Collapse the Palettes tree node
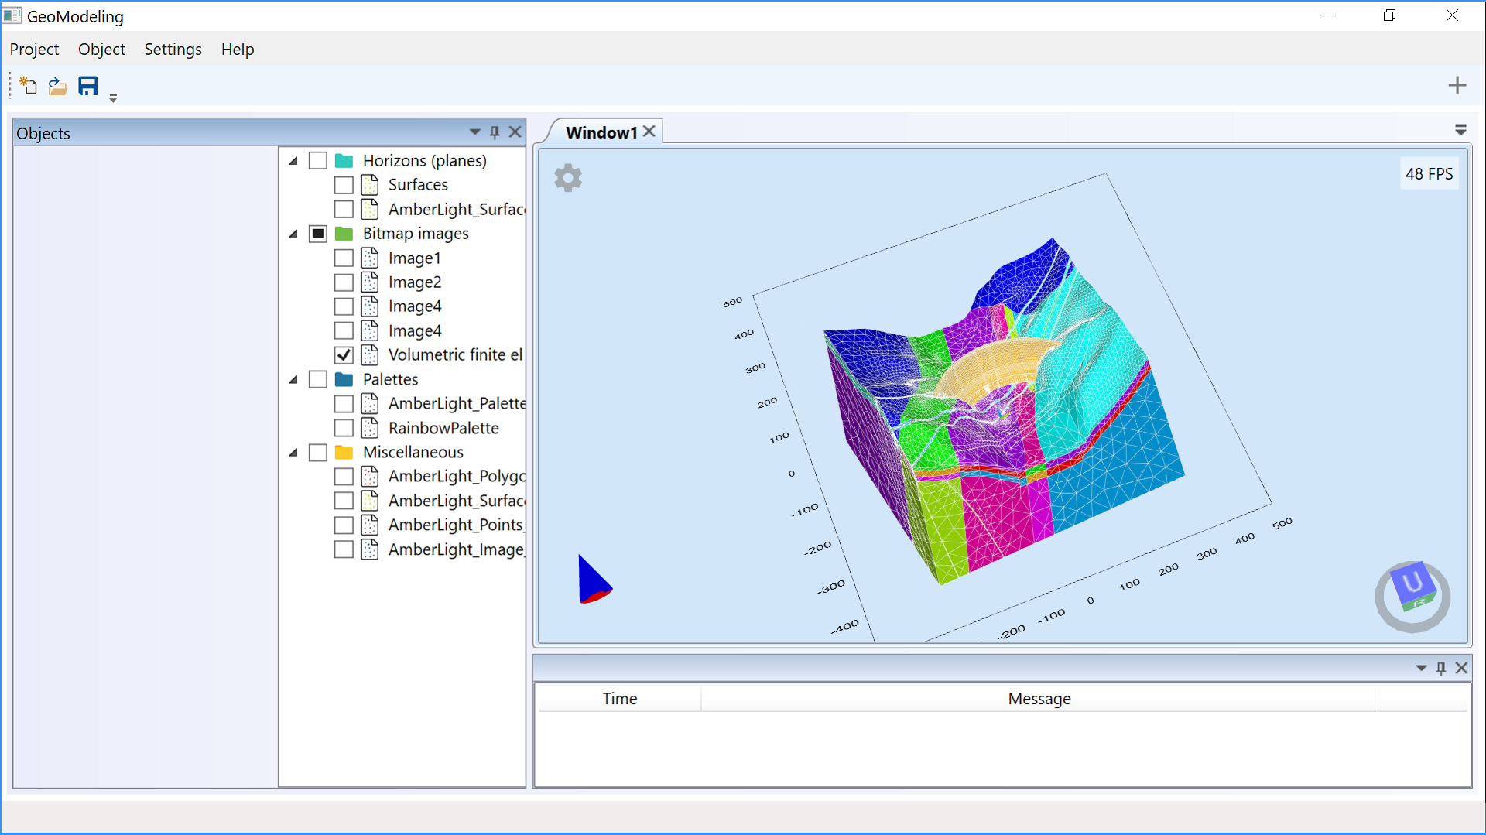The image size is (1486, 835). point(293,379)
